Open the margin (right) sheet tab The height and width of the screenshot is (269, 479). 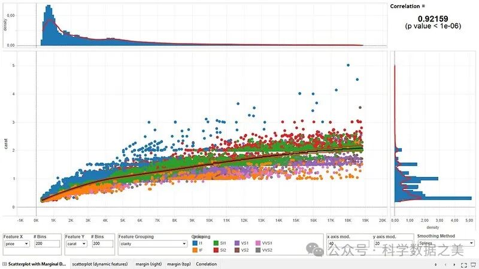[148, 264]
